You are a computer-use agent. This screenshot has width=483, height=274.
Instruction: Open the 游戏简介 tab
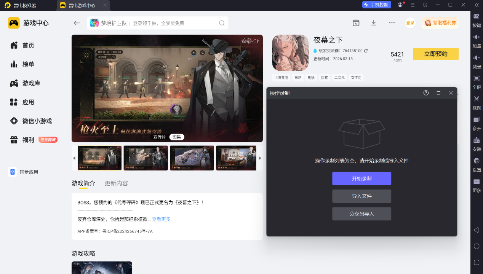click(x=83, y=183)
